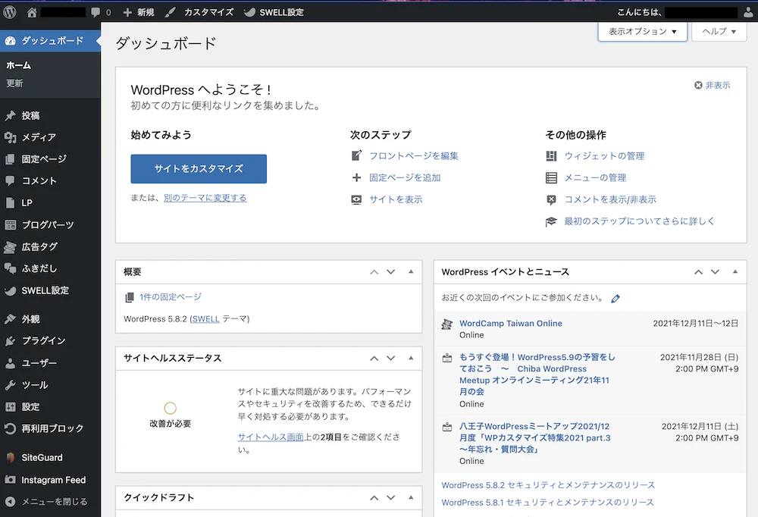Click the 固定ページ icon in the sidebar
The image size is (758, 517).
pos(10,159)
